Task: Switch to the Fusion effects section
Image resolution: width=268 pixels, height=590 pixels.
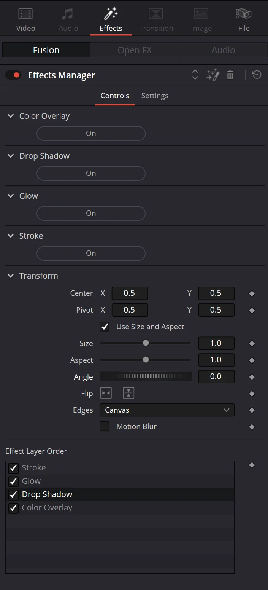Action: tap(46, 50)
